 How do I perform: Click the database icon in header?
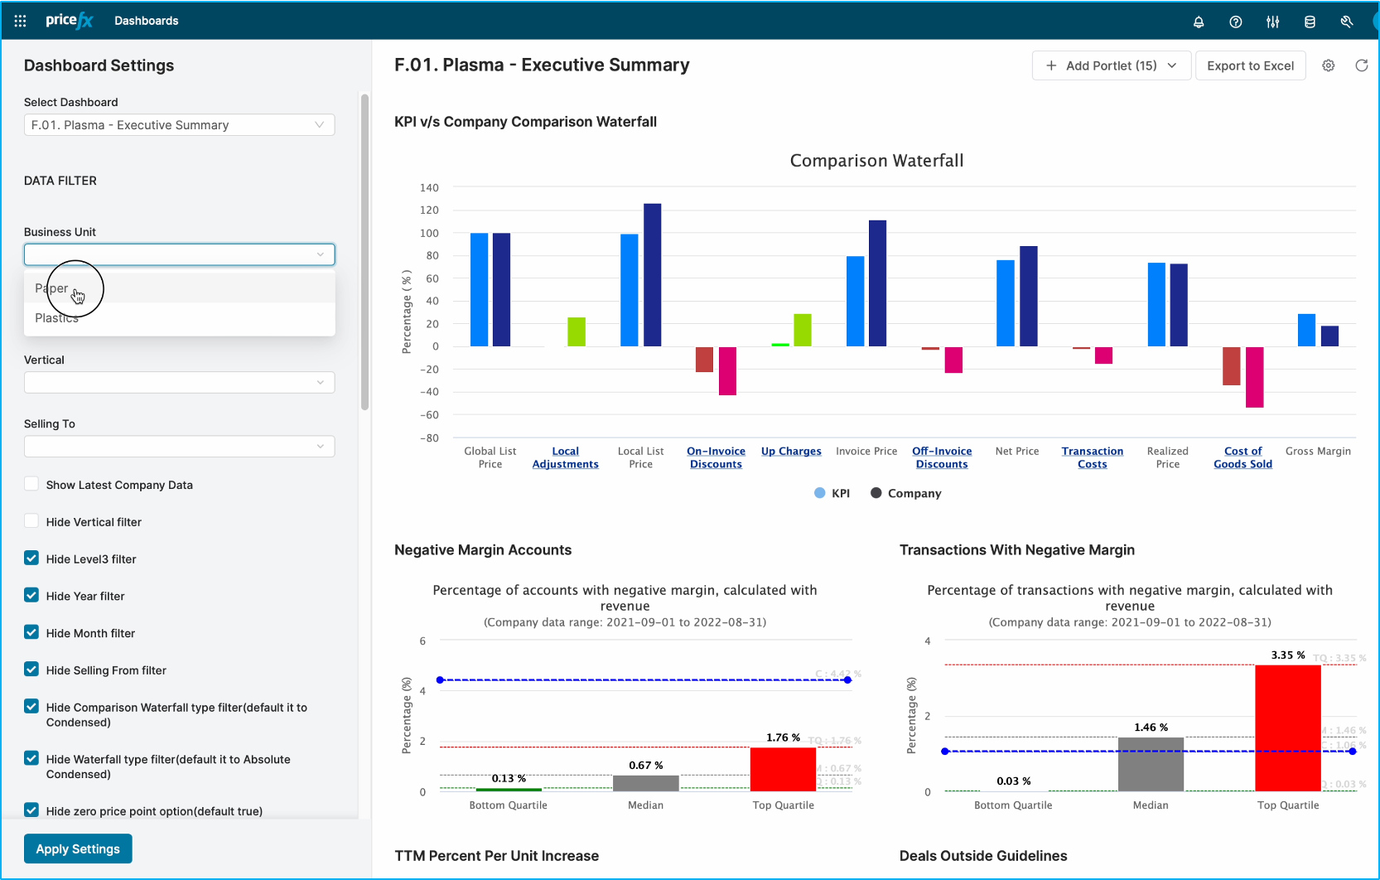[1310, 22]
